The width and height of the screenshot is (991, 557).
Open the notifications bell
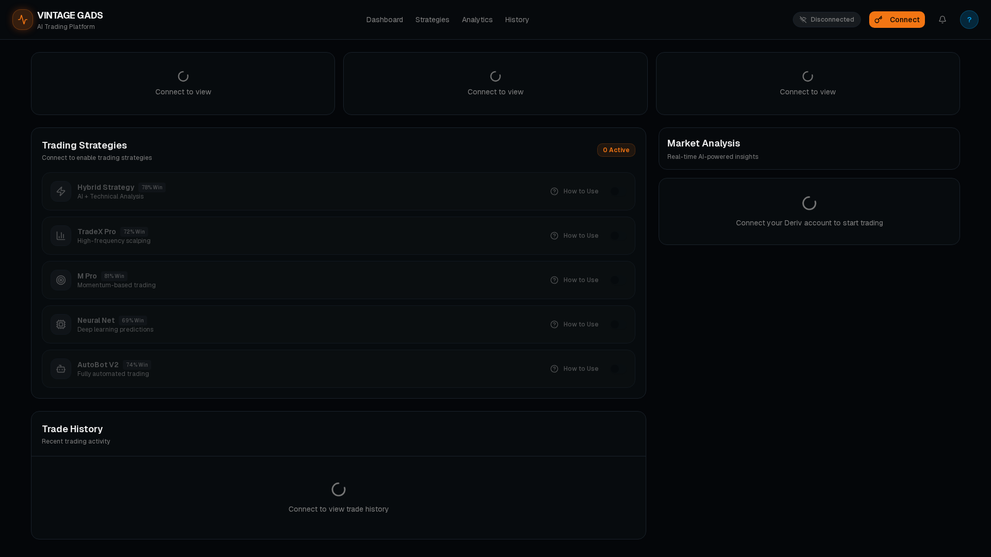point(942,20)
